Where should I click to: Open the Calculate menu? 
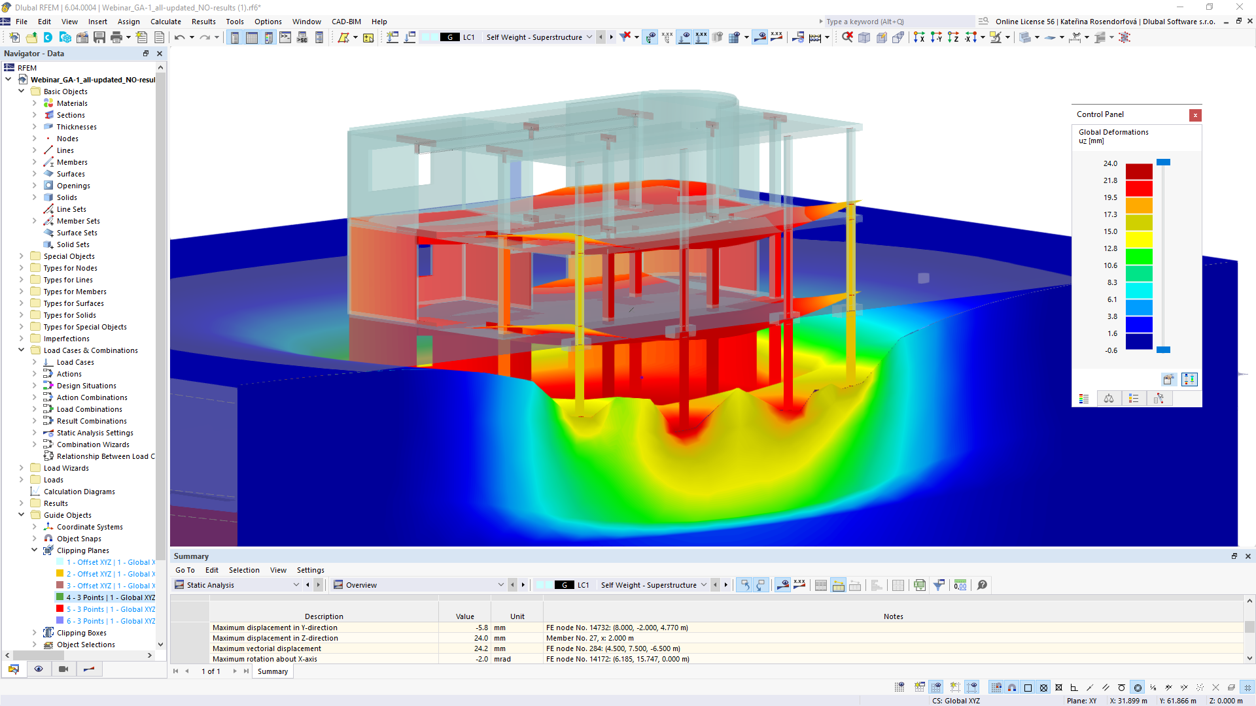166,21
